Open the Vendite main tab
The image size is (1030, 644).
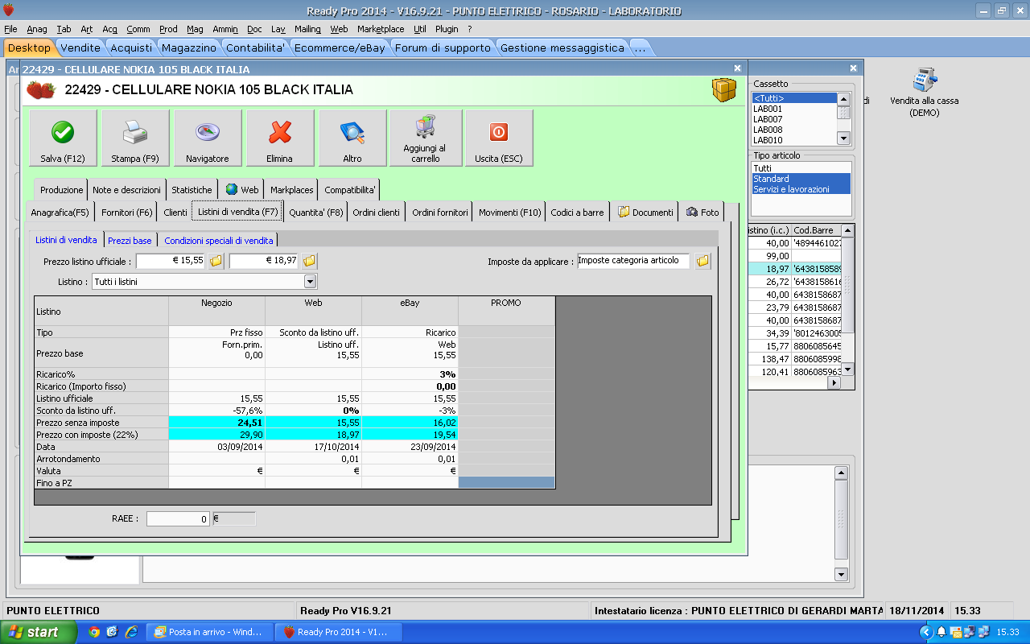[x=80, y=47]
